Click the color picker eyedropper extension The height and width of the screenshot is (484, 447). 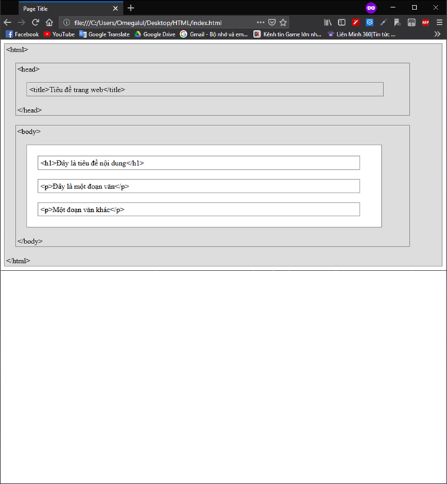(x=383, y=22)
